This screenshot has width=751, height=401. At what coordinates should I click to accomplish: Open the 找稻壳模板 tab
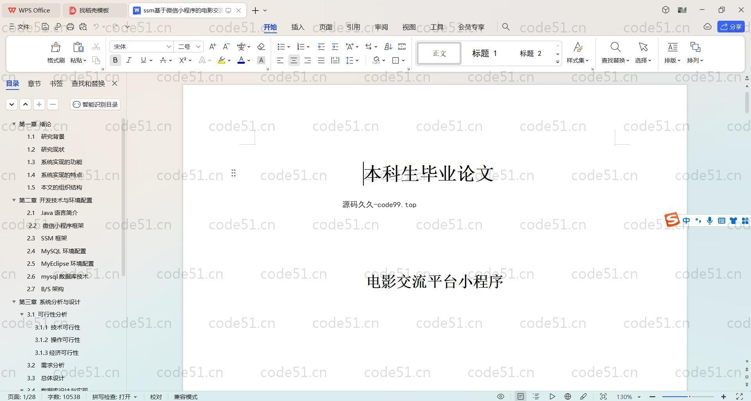[94, 10]
